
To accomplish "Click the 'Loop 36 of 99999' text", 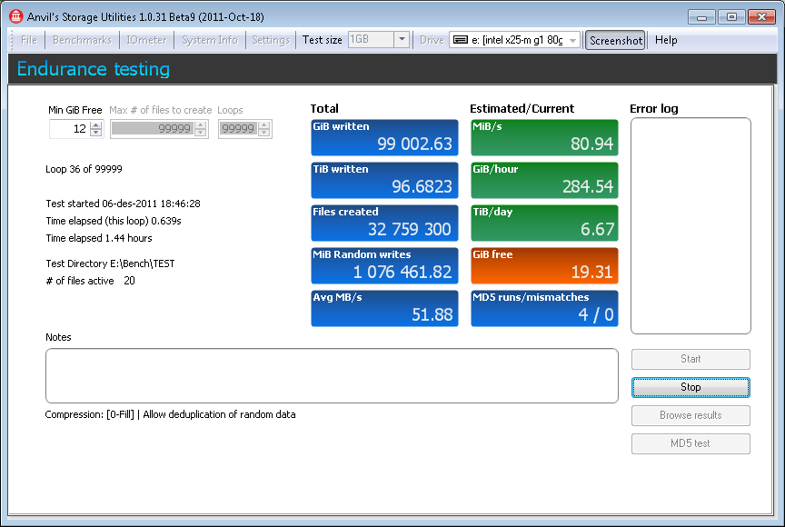I will [84, 169].
